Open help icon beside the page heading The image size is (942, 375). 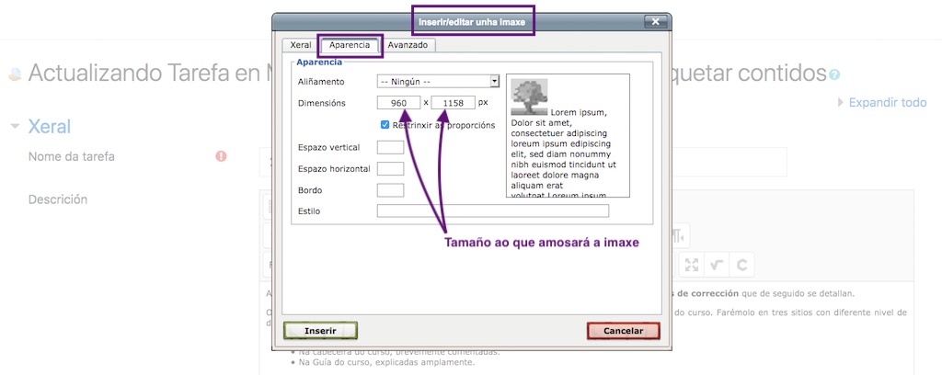coord(833,75)
